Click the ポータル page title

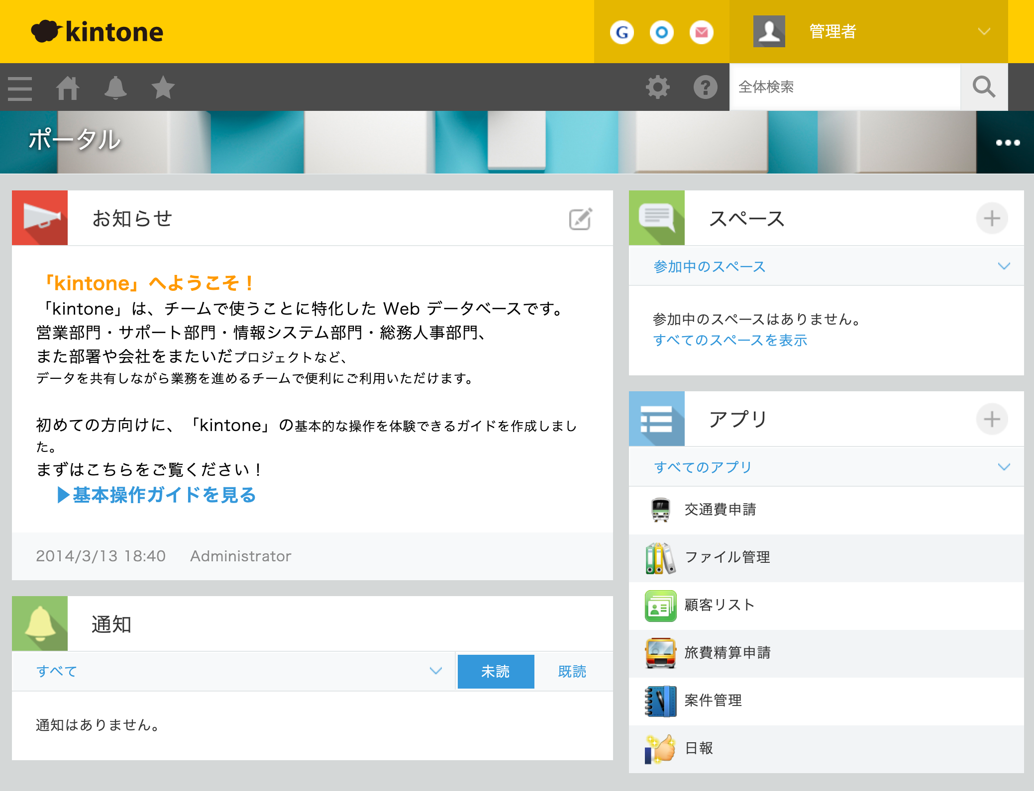click(x=75, y=140)
